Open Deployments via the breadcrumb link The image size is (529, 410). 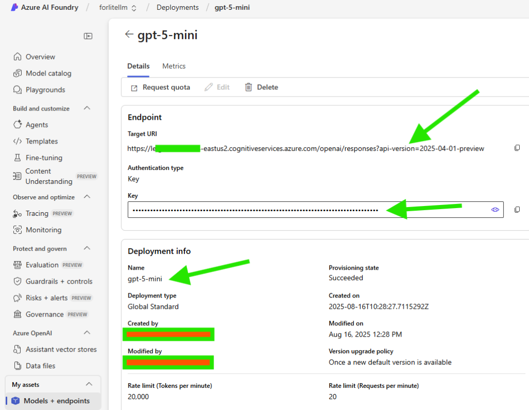(177, 7)
